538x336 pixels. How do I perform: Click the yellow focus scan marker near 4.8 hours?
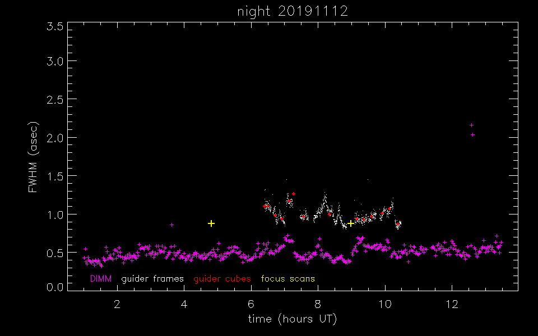tap(211, 223)
